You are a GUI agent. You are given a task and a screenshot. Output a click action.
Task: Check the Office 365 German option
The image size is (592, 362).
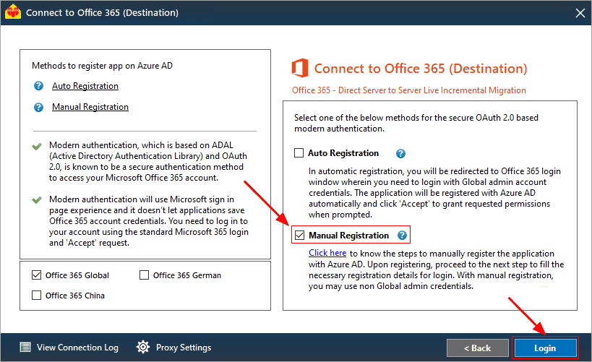pos(144,275)
